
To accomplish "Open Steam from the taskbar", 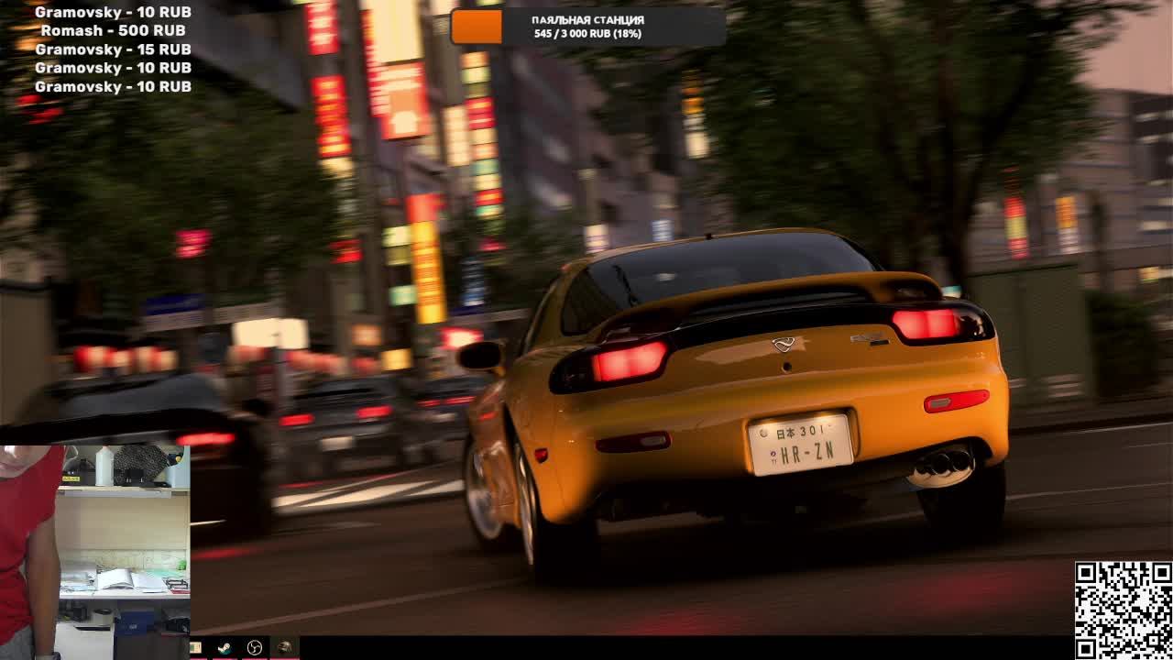I will click(x=223, y=648).
